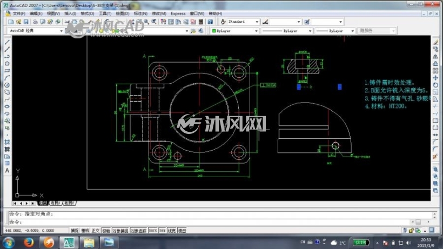Open the 文件(F) menu

(19, 14)
